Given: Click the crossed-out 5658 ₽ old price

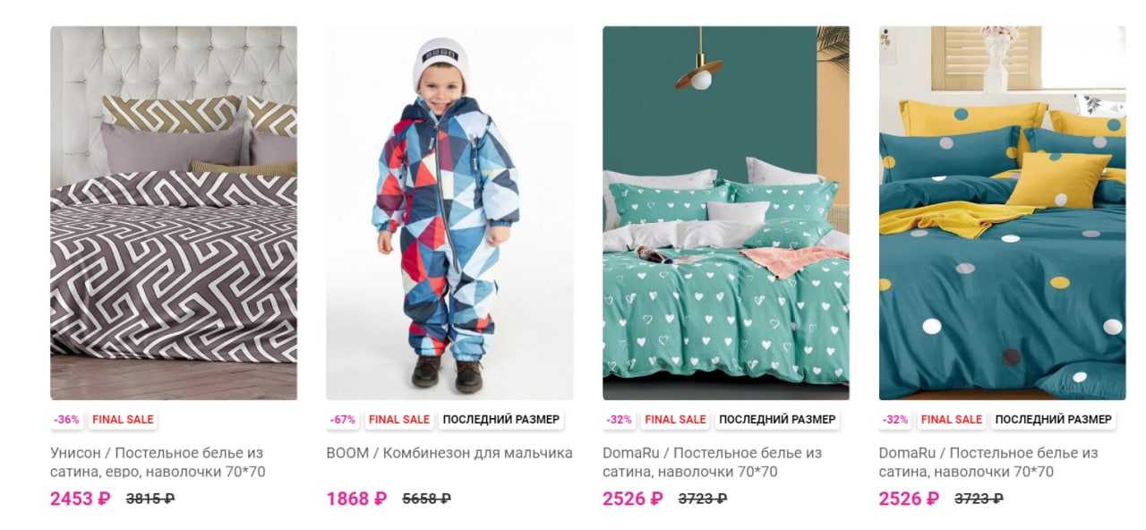Looking at the screenshot, I should coord(427,499).
